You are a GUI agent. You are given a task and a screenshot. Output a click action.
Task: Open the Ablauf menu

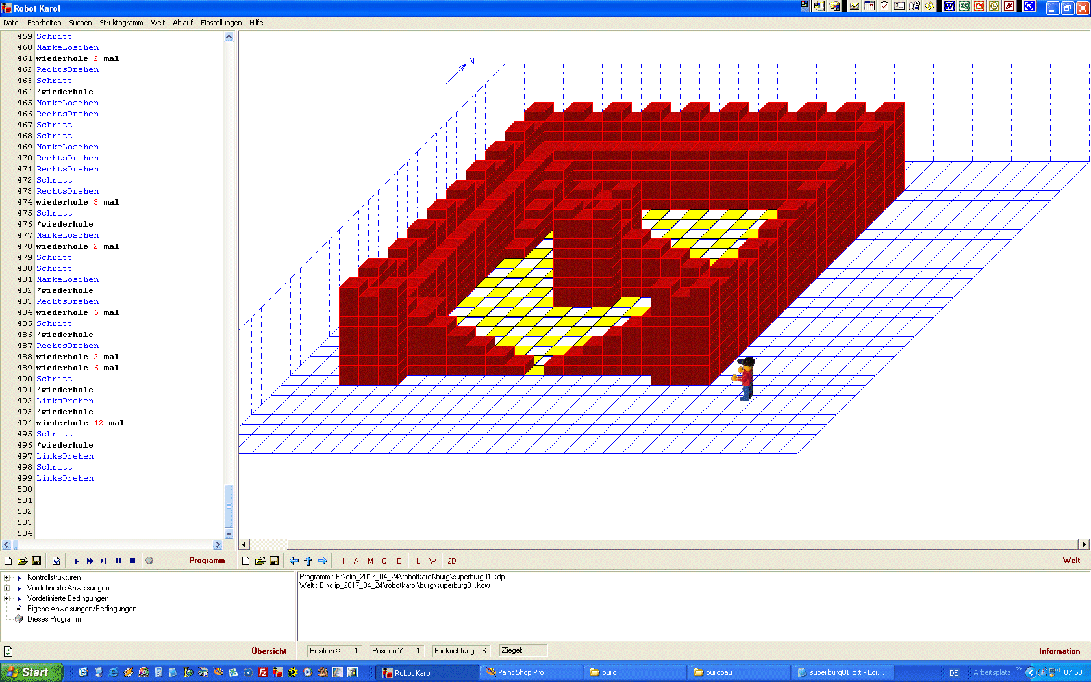(182, 23)
